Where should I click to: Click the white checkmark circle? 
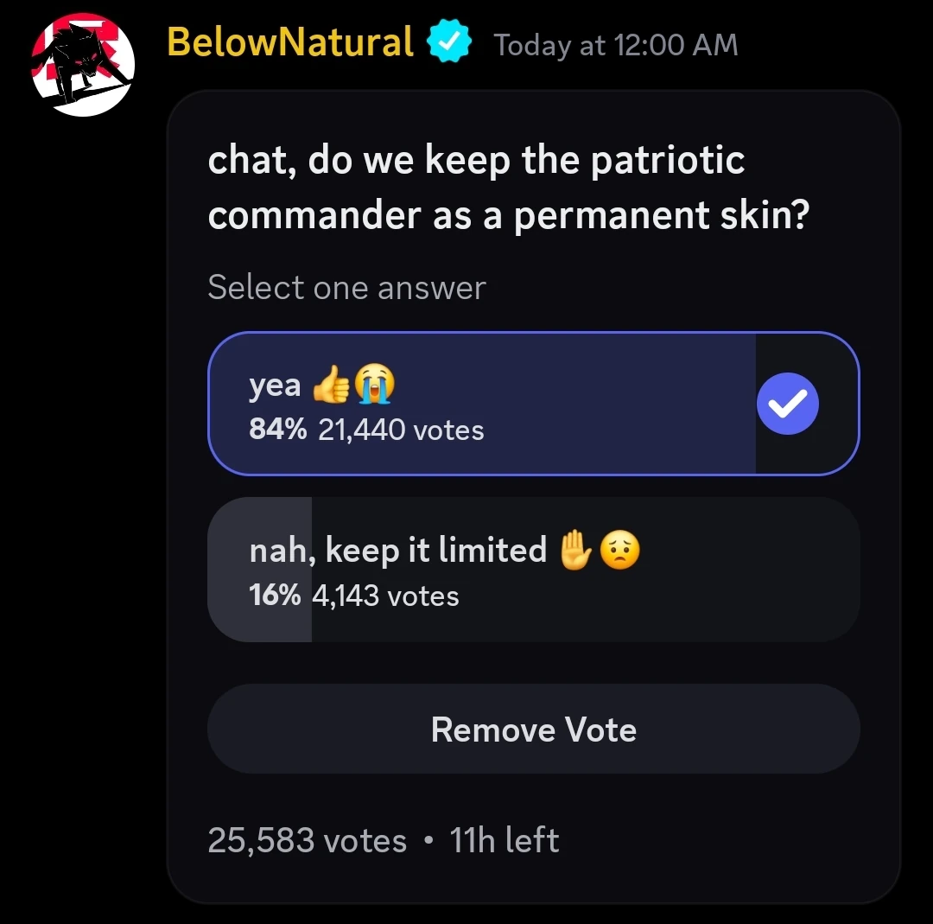[x=787, y=404]
